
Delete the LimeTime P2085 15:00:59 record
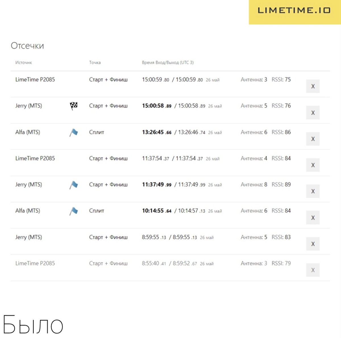point(313,86)
